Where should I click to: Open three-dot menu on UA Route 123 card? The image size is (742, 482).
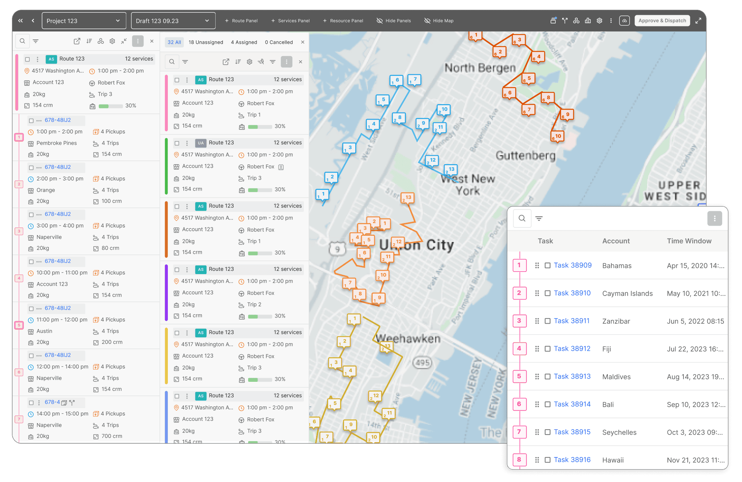[187, 143]
